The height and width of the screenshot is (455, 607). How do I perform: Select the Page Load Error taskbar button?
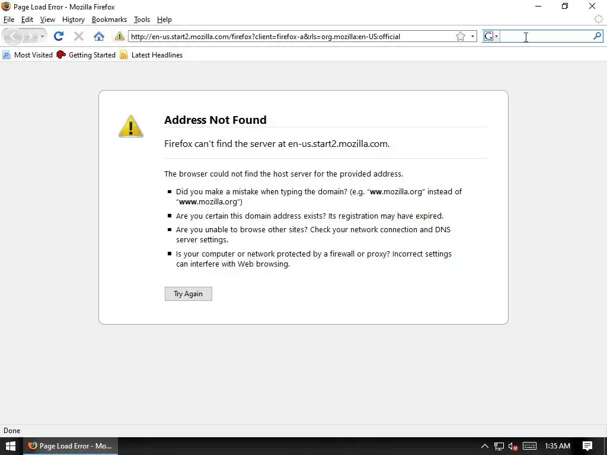coord(71,446)
